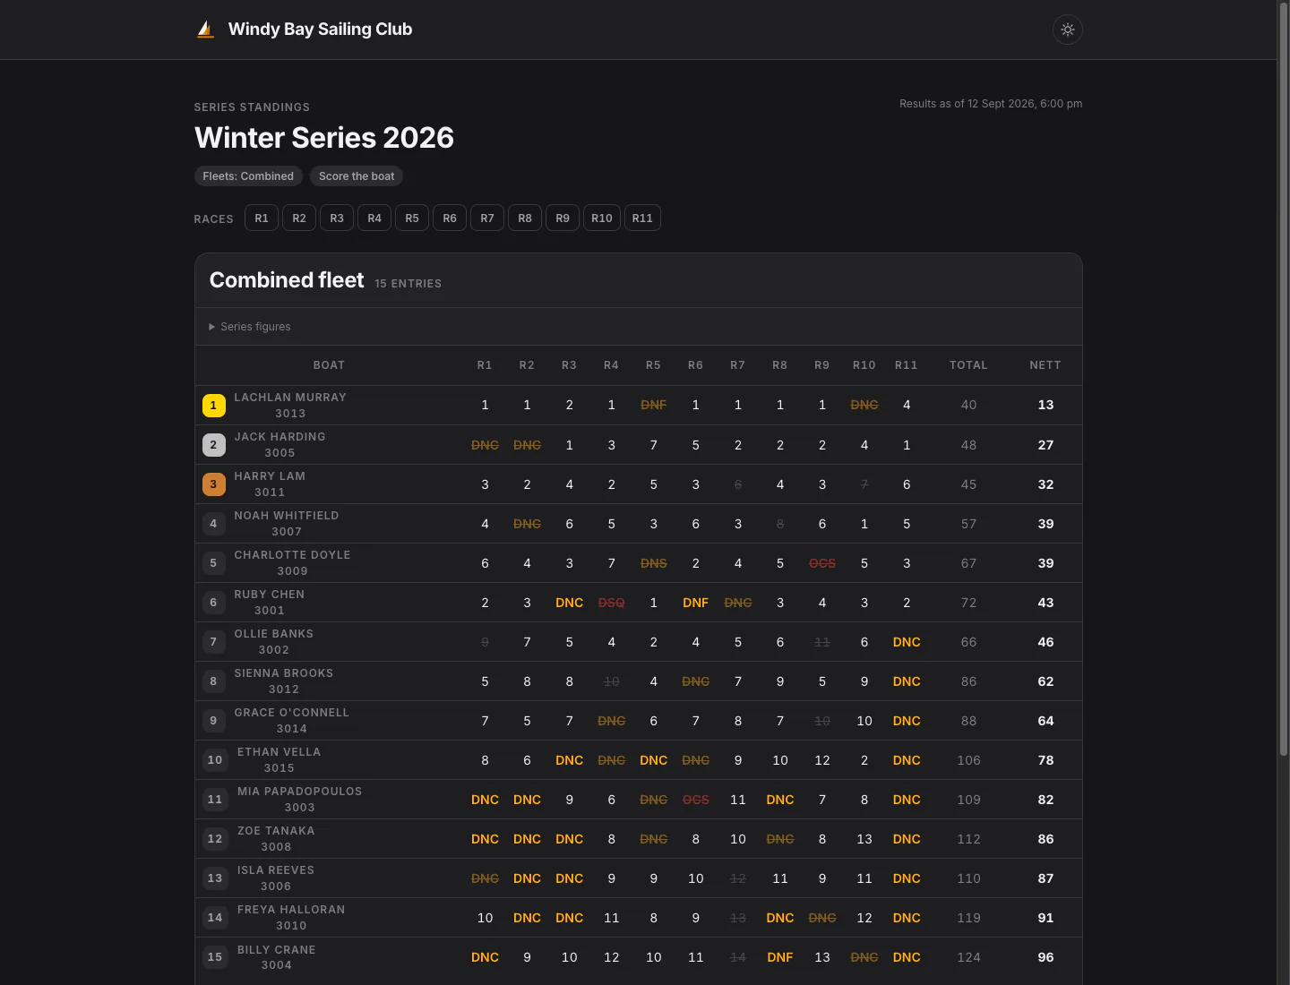Open the R10 race button

point(602,218)
